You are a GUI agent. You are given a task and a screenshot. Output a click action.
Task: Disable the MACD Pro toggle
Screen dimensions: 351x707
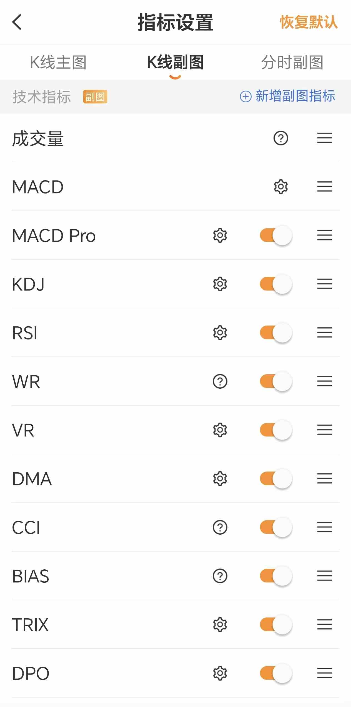point(276,235)
